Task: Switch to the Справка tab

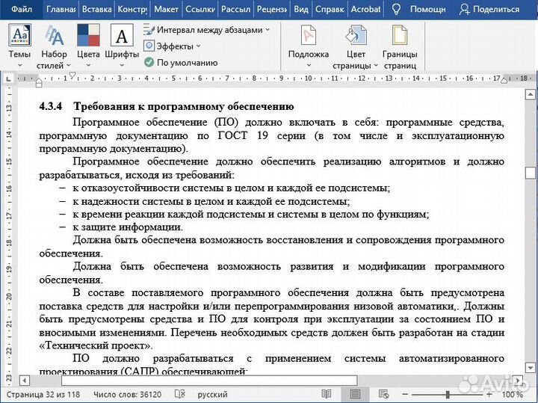Action: click(330, 9)
